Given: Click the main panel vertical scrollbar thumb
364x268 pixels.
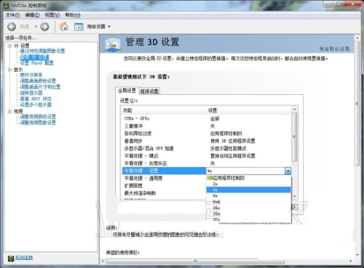Looking at the screenshot, I should [357, 103].
